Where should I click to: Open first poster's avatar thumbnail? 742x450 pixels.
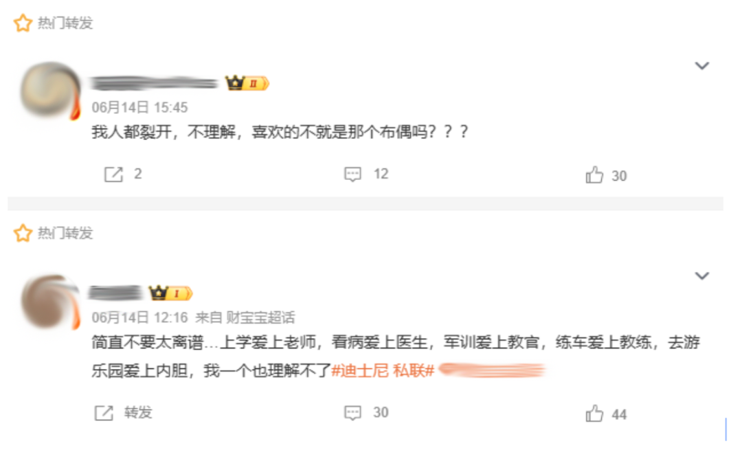(x=51, y=90)
